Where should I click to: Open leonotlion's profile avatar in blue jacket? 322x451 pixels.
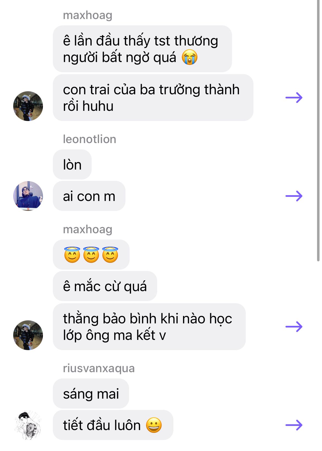[x=28, y=196]
